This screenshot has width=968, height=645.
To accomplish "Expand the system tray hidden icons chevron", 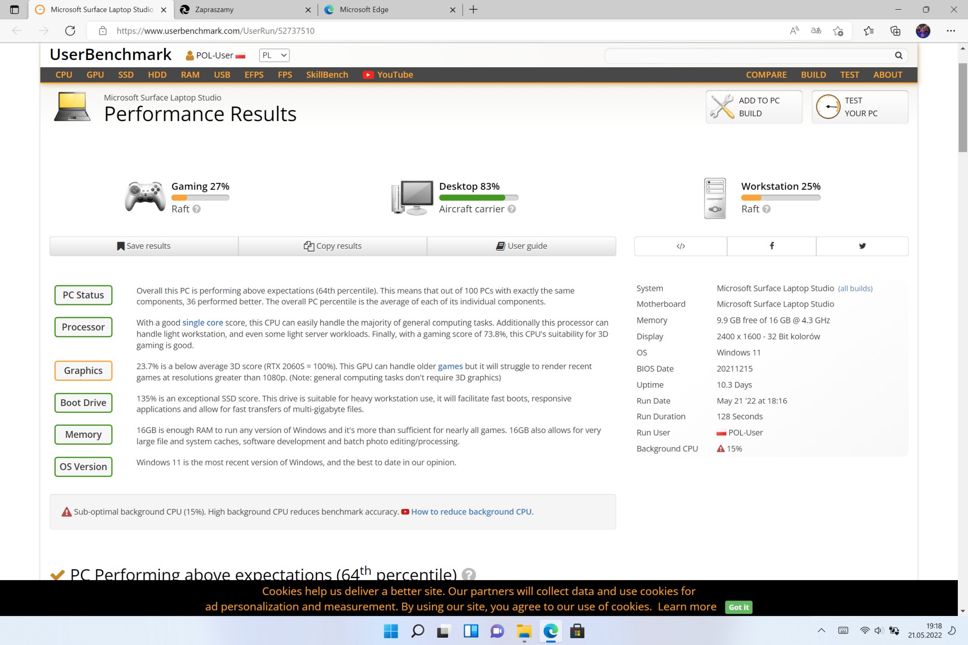I will pyautogui.click(x=821, y=630).
